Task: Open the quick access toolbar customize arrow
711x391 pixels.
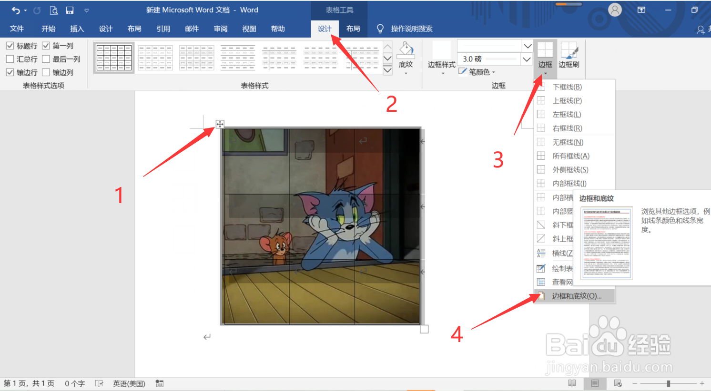Action: (x=86, y=10)
